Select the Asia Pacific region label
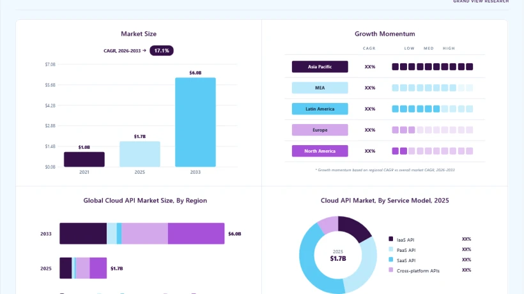 point(320,67)
